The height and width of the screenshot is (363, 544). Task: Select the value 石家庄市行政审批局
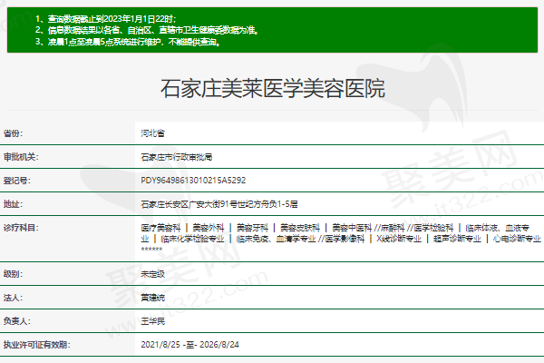point(176,157)
